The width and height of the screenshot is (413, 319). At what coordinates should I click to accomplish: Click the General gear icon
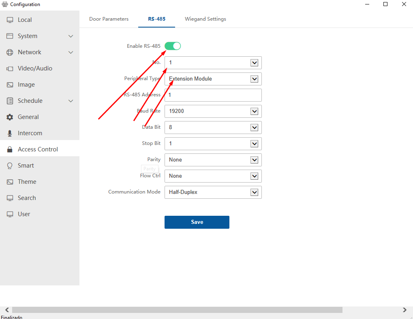coord(10,117)
